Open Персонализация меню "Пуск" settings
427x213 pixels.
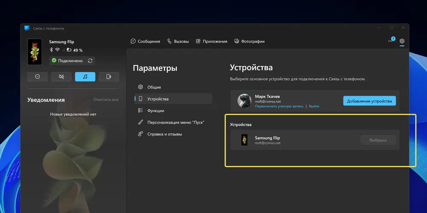click(x=173, y=122)
